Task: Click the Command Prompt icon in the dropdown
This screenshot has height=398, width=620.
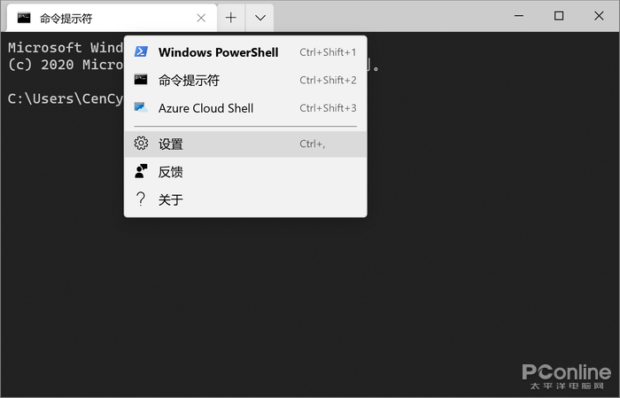Action: (x=140, y=80)
